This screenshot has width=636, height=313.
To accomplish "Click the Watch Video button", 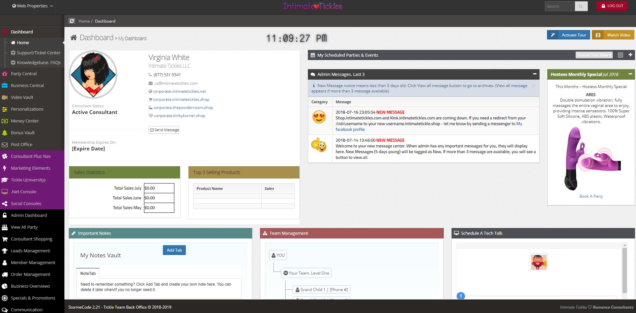I will [x=613, y=35].
